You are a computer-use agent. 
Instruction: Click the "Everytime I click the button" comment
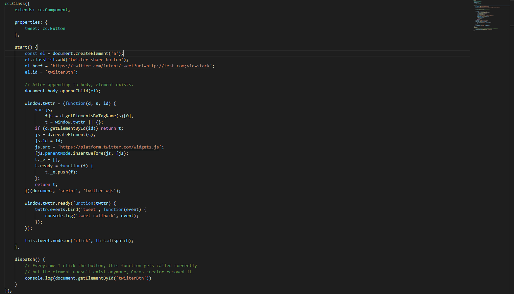[x=111, y=266]
